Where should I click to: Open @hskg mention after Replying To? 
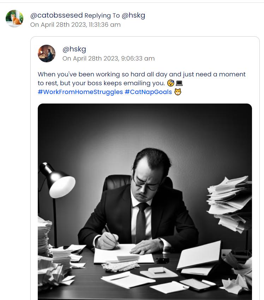coord(133,15)
